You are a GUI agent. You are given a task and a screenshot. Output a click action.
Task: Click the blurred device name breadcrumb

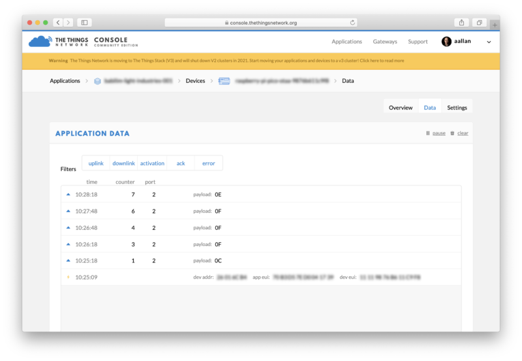[x=282, y=81]
